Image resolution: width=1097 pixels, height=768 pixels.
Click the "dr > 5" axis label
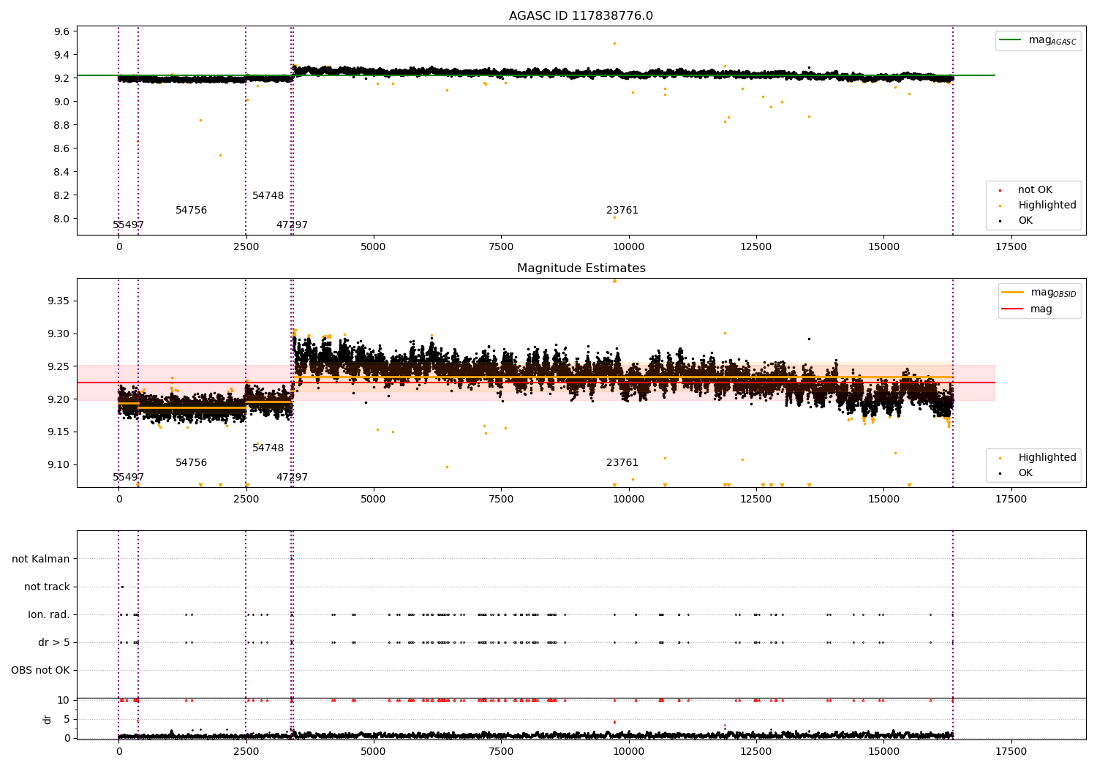[x=54, y=643]
